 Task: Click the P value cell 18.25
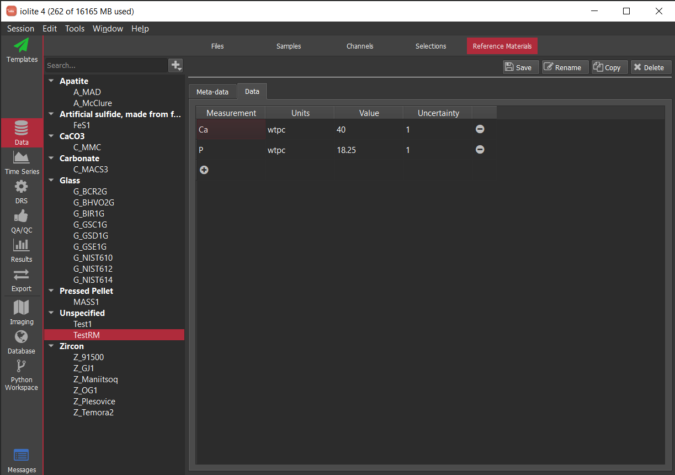[x=369, y=150]
